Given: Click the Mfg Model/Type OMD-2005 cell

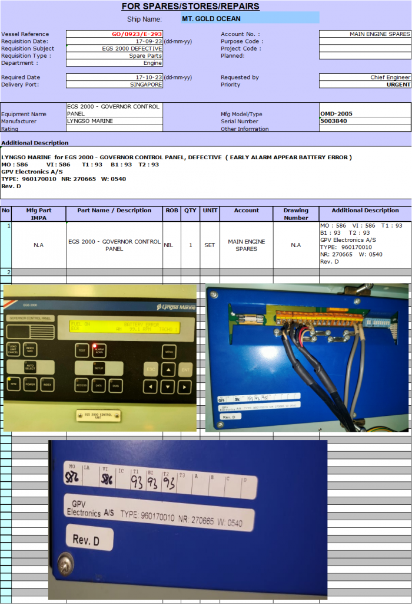Looking at the screenshot, I should 365,113.
